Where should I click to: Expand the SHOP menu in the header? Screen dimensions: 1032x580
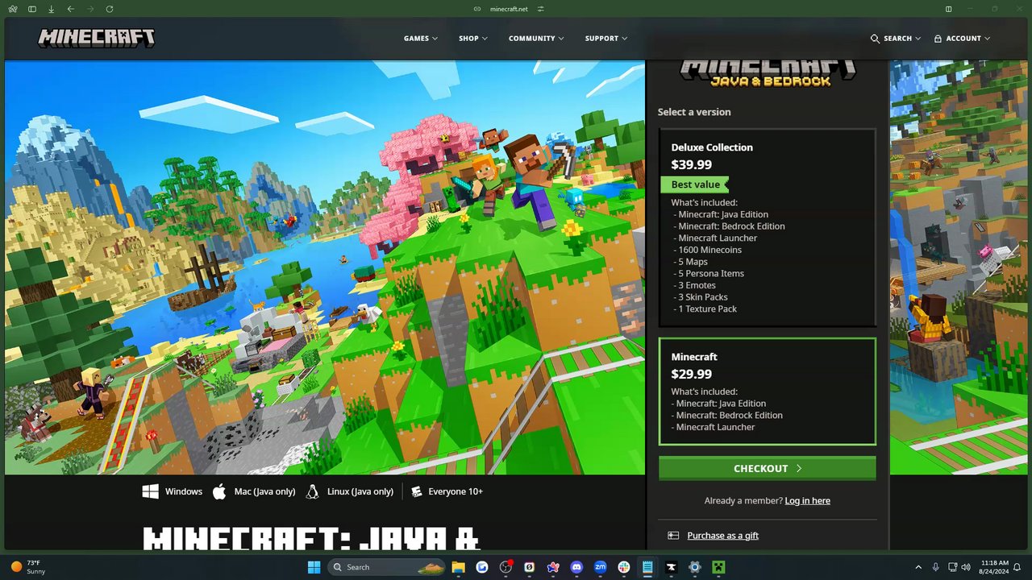pos(473,39)
